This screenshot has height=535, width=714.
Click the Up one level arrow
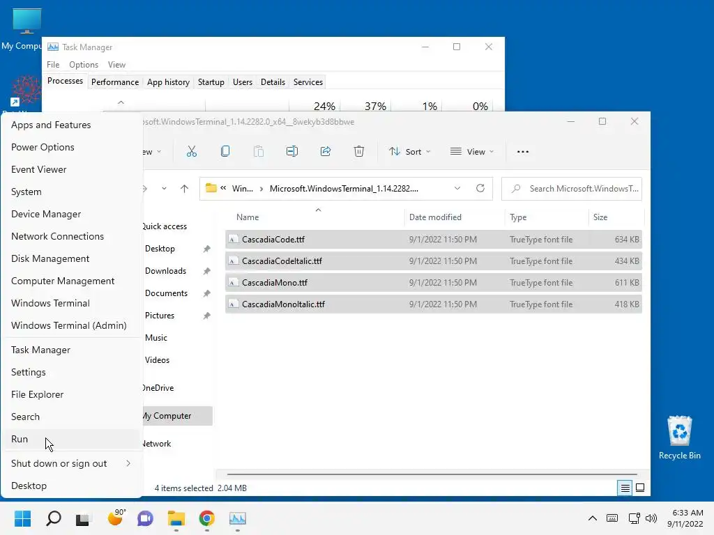tap(184, 188)
